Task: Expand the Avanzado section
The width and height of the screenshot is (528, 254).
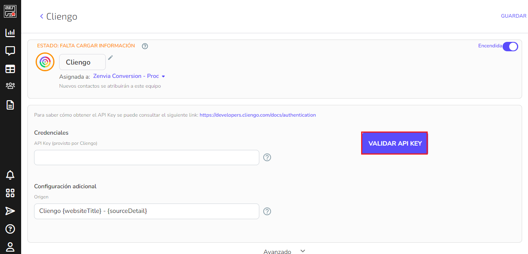Action: tap(284, 252)
